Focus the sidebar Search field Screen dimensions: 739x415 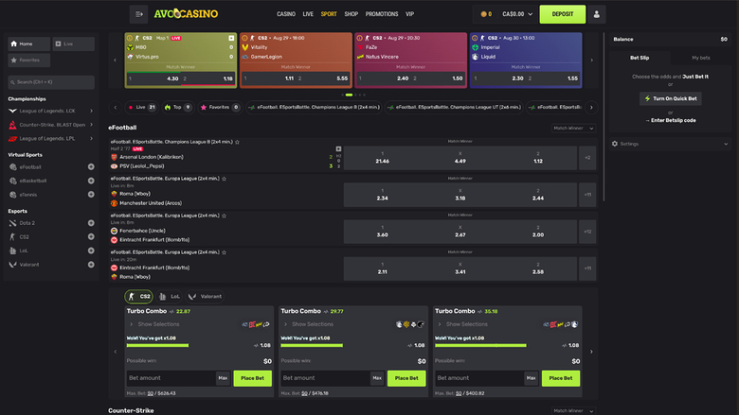coord(51,82)
